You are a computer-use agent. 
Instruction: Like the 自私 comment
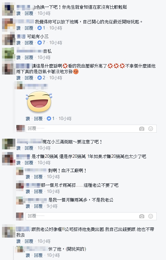pyautogui.click(x=18, y=57)
